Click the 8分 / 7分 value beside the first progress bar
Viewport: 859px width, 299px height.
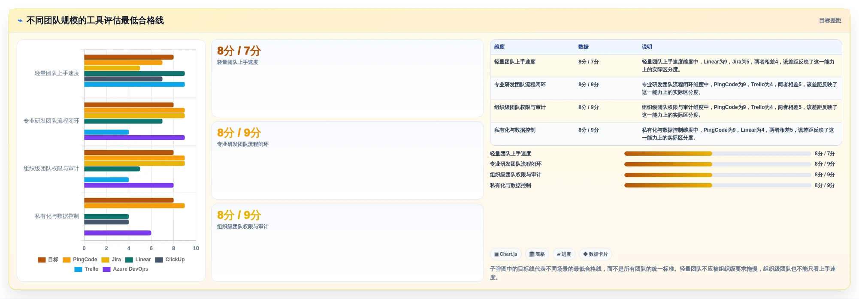[825, 154]
